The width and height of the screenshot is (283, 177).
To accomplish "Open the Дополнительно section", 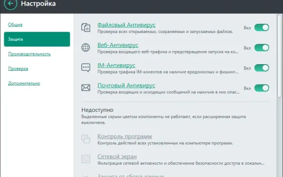I will [24, 83].
